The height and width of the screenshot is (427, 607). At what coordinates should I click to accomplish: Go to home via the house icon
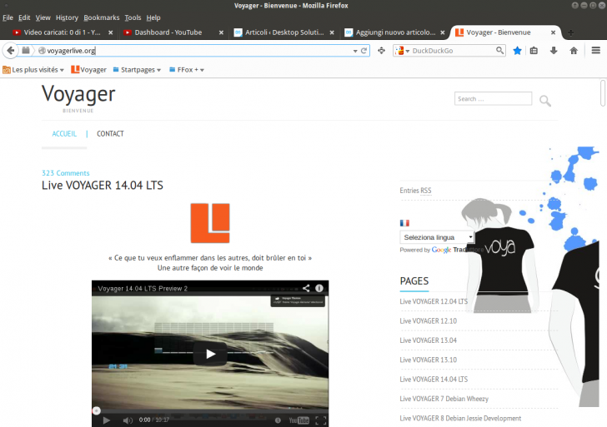[574, 51]
